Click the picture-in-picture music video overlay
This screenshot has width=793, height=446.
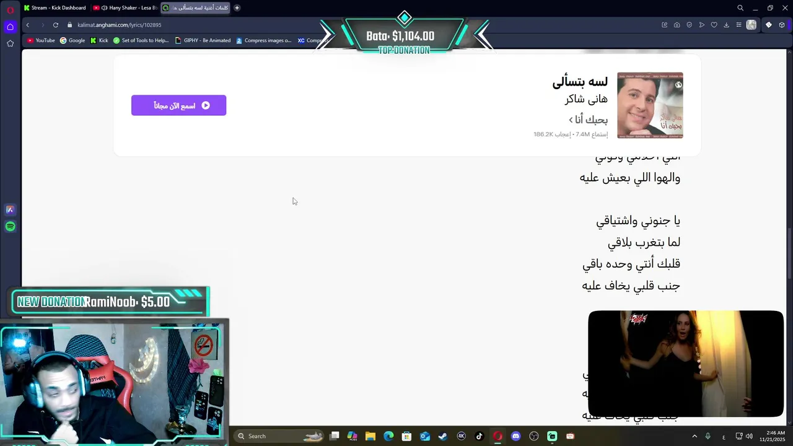tap(686, 364)
